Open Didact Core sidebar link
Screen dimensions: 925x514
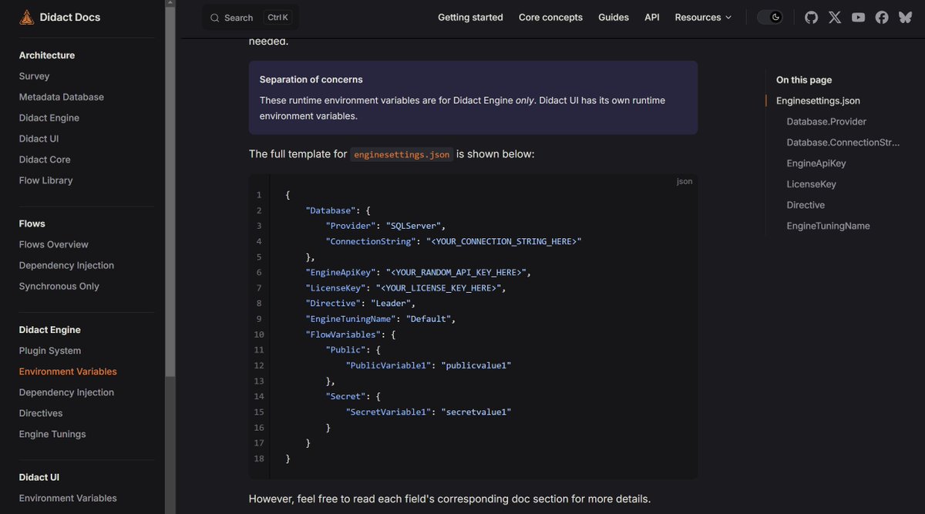45,160
